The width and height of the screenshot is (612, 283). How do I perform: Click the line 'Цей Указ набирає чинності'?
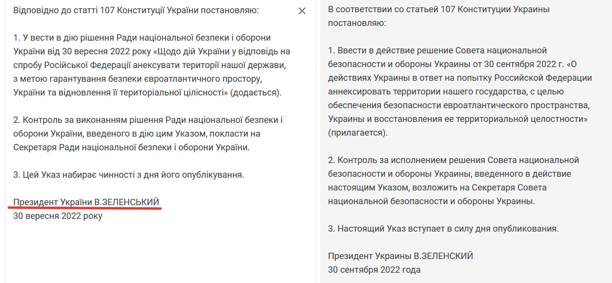point(128,174)
